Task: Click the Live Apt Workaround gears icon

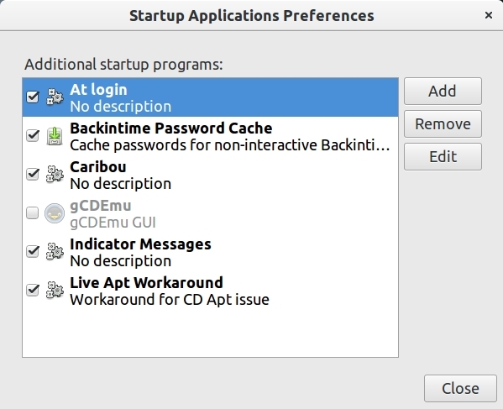Action: (55, 291)
